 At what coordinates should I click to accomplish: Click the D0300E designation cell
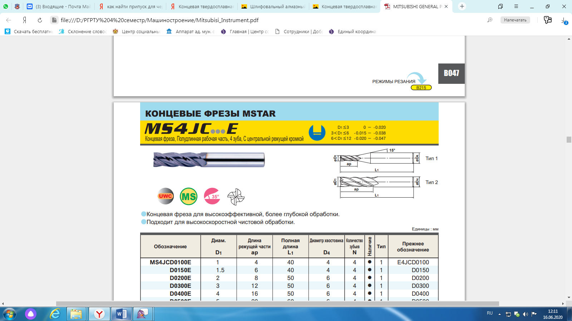(x=181, y=286)
